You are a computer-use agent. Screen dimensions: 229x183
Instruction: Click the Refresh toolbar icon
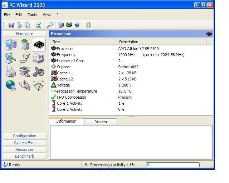pos(39,25)
